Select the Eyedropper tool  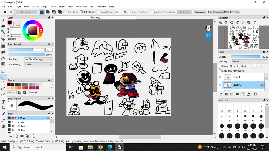[x=3, y=121]
